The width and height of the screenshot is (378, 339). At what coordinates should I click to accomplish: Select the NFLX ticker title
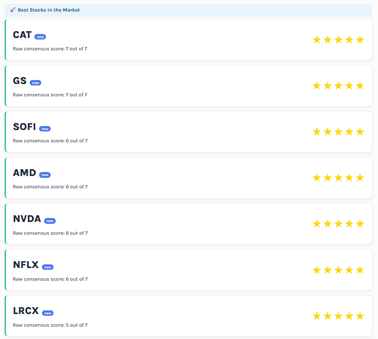click(26, 265)
